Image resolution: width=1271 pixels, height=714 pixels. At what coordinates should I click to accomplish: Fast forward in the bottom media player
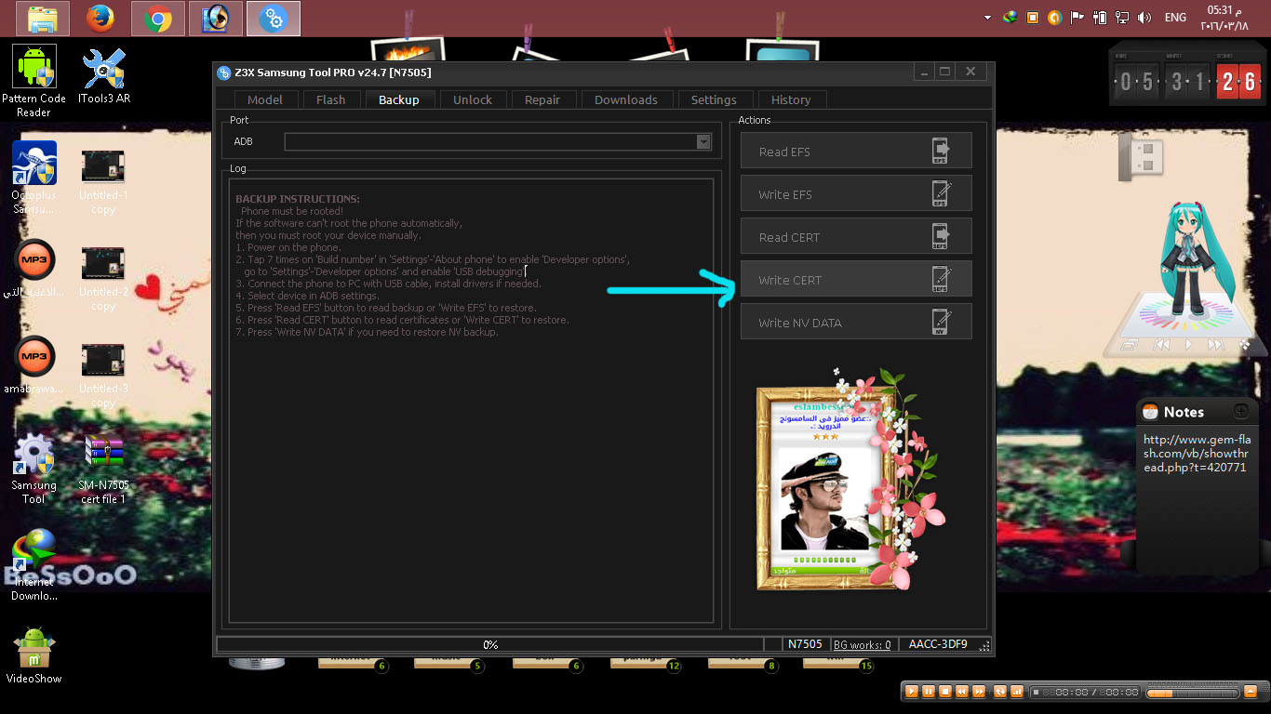coord(979,692)
